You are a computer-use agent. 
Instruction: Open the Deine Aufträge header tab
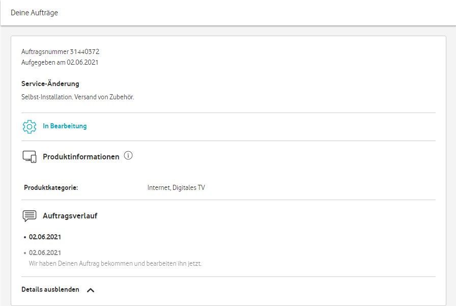pos(35,13)
